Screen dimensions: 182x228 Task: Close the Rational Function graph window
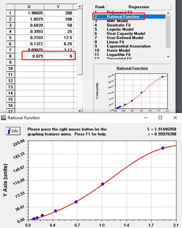pyautogui.click(x=175, y=117)
